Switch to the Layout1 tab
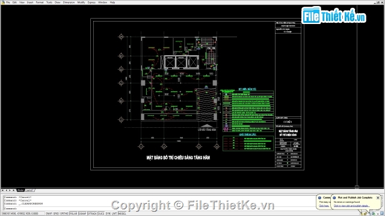The width and height of the screenshot is (385, 216). click(x=29, y=190)
